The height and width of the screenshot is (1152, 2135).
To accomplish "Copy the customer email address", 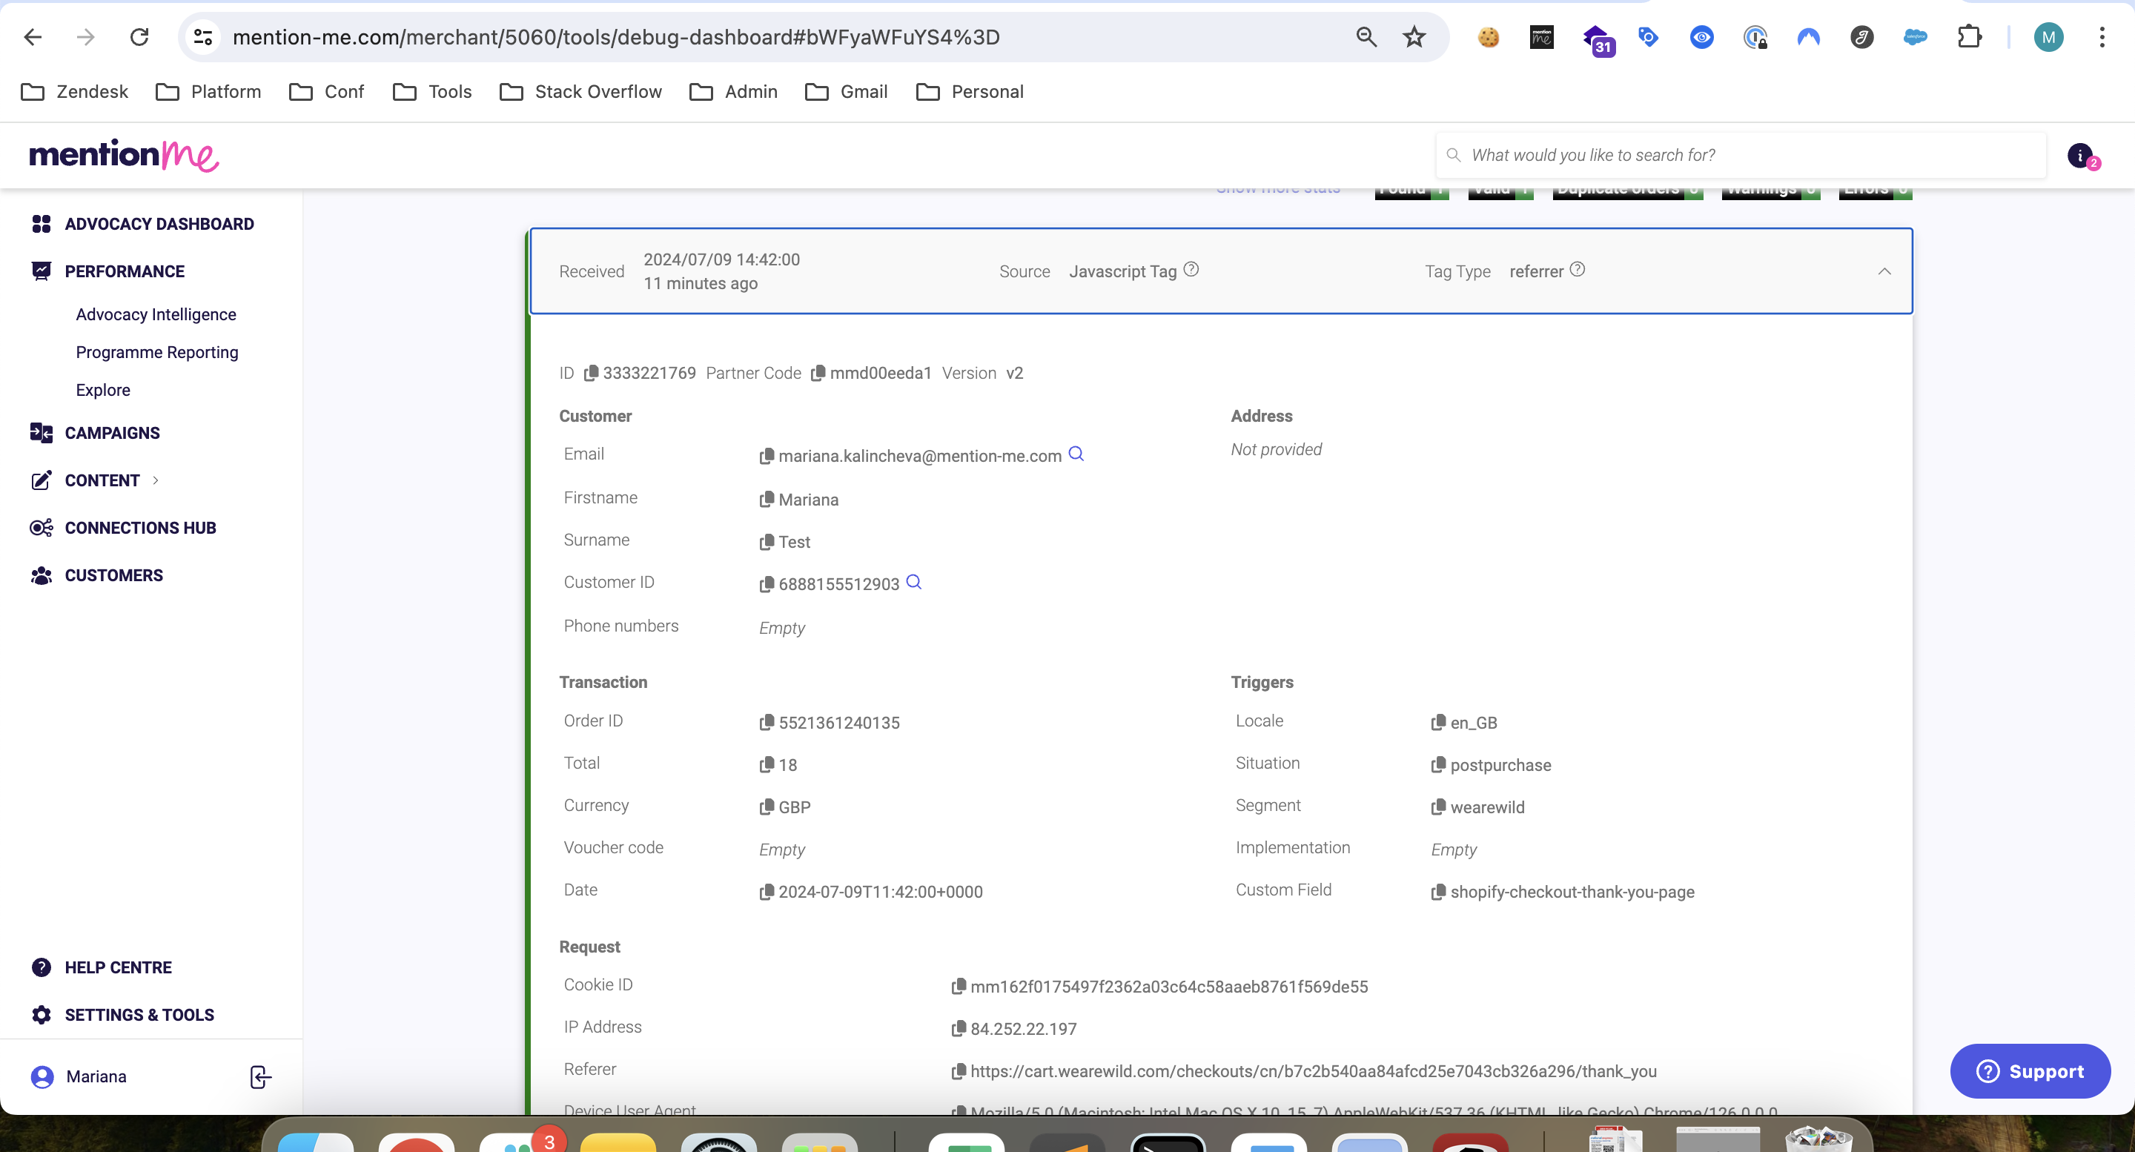I will [x=767, y=457].
